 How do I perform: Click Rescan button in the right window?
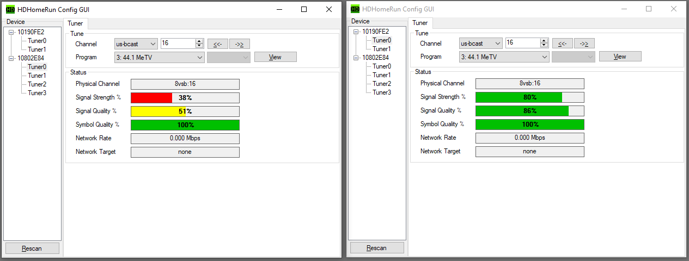click(377, 248)
